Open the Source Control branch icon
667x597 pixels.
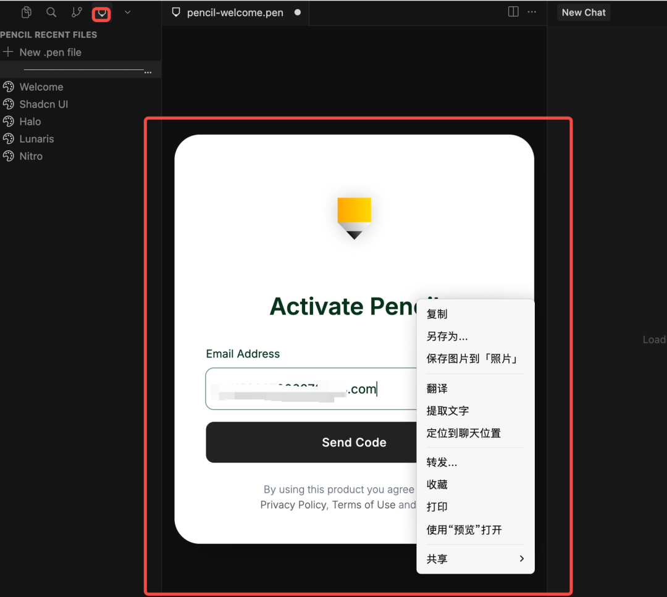[77, 12]
